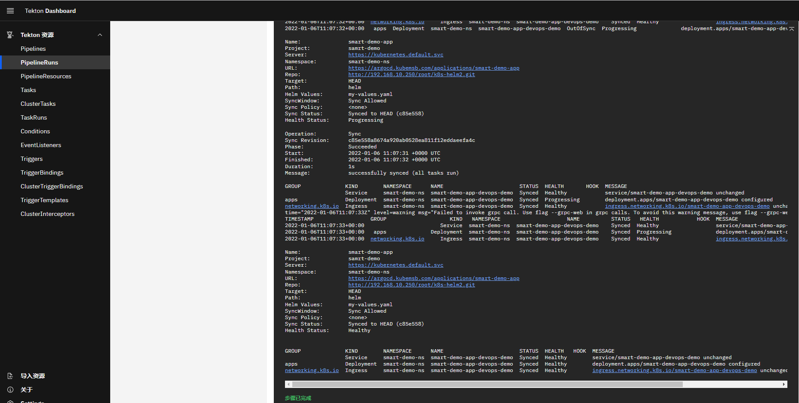Click the import resources document icon
The image size is (799, 403).
tap(10, 376)
